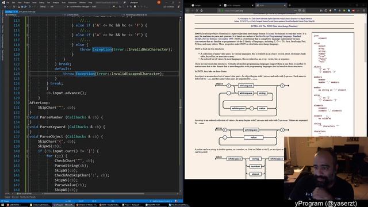This screenshot has width=368, height=207.
Task: Open the x86 platform dropdown
Action: (x=57, y=6)
